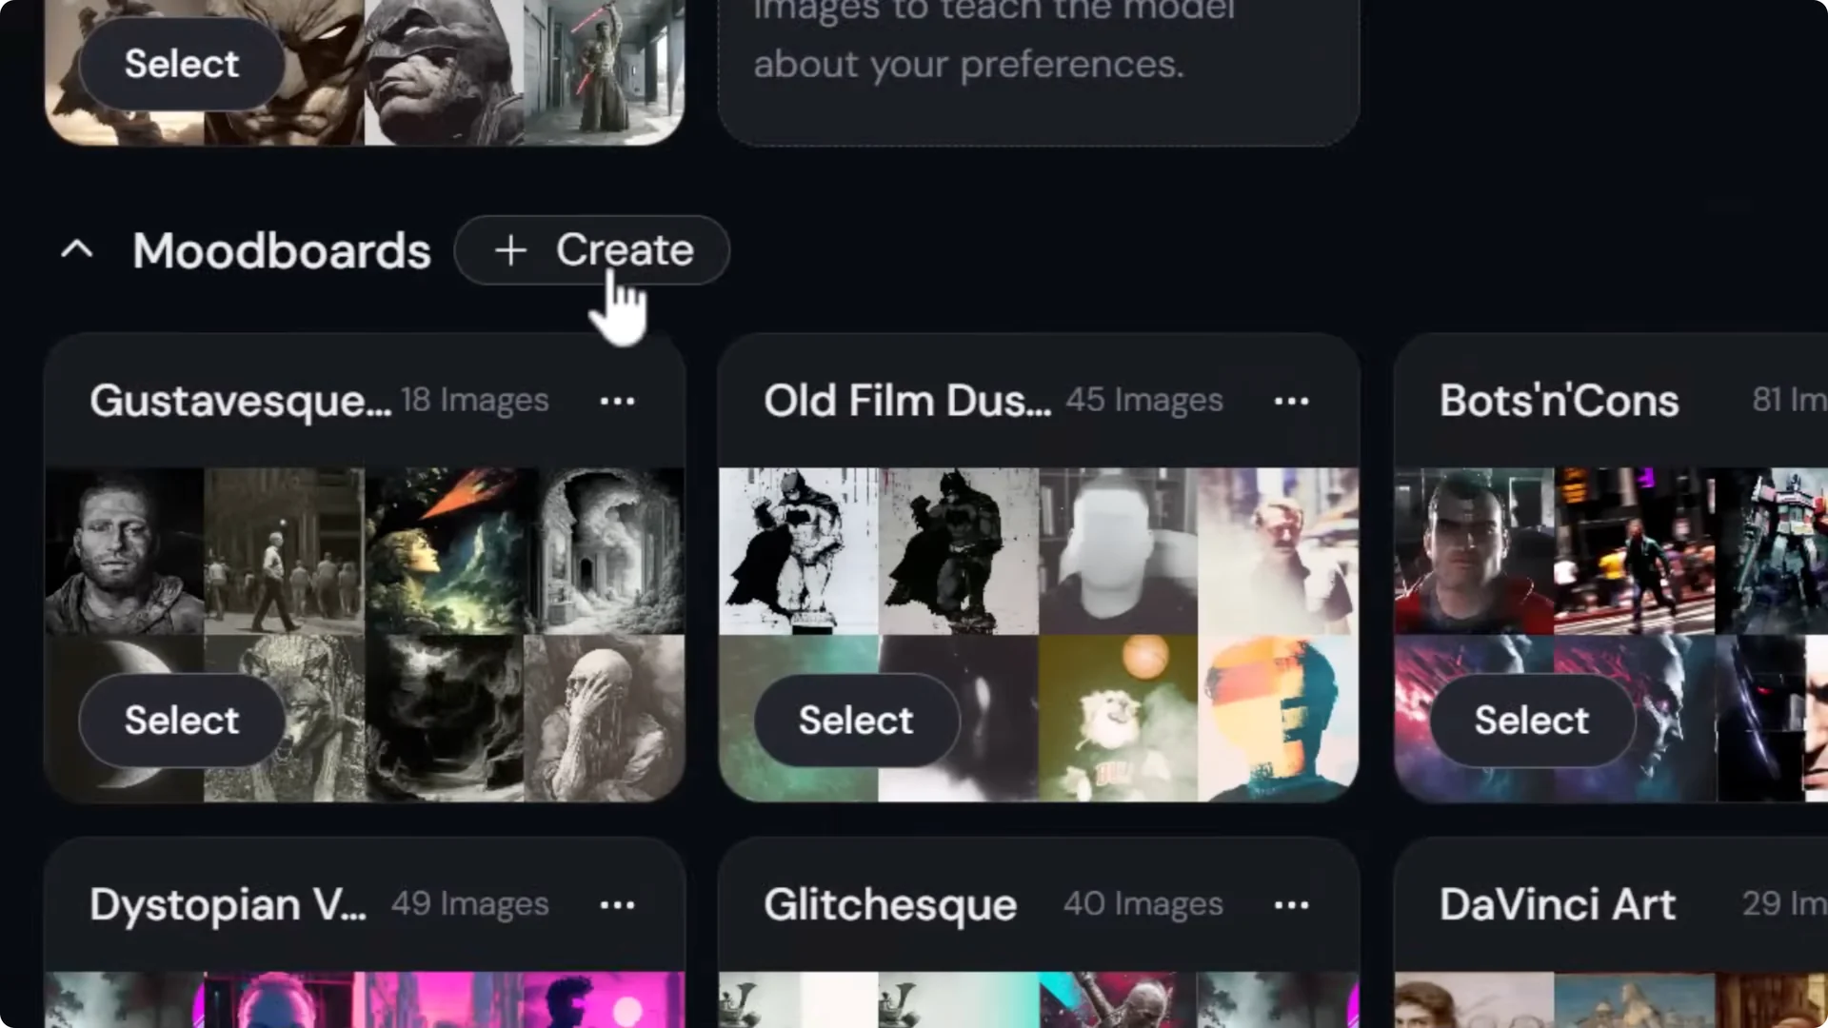
Task: Open options menu for Gustavesque moodboard
Action: (618, 401)
